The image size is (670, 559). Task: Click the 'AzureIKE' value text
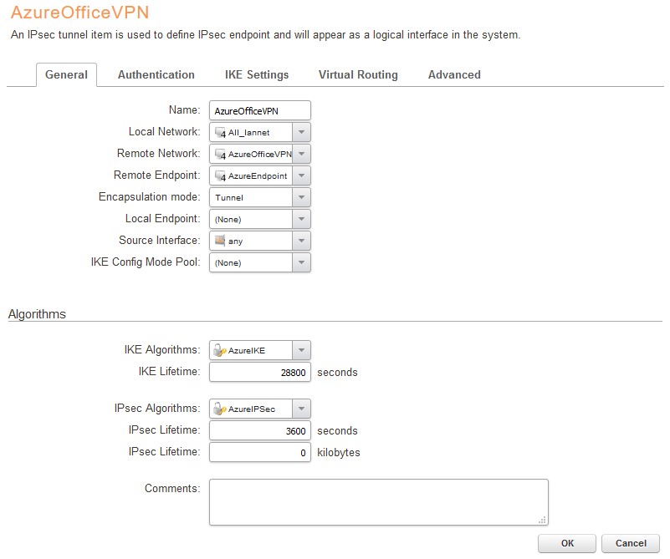pyautogui.click(x=247, y=350)
